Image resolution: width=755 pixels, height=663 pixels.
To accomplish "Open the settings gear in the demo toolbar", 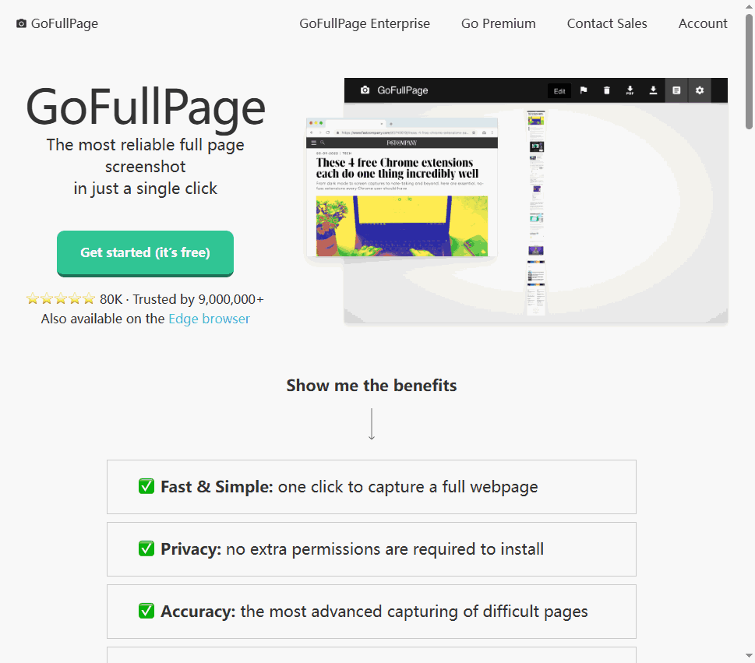I will (700, 90).
